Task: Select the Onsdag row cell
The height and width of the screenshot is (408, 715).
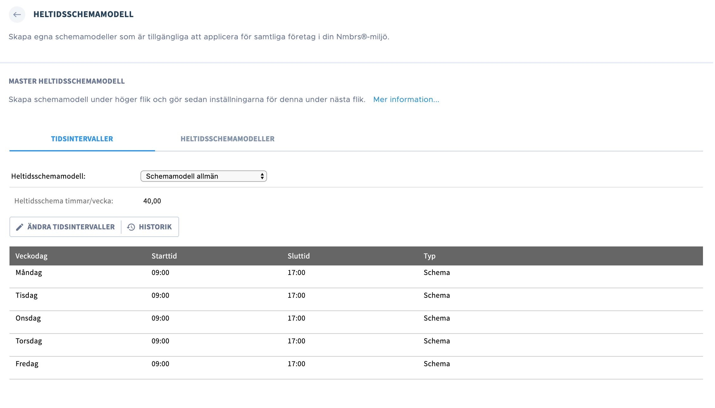Action: (x=28, y=318)
